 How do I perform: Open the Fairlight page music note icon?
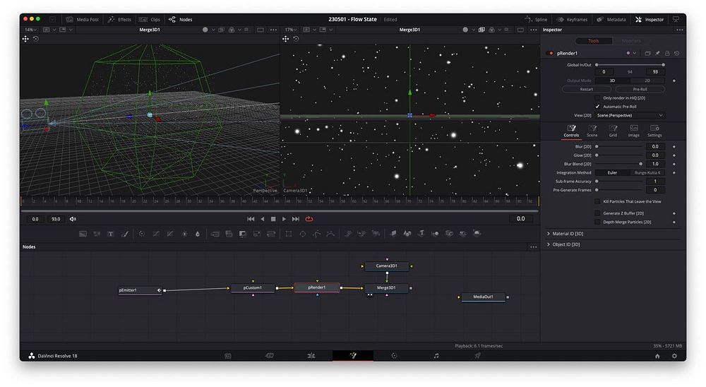[x=436, y=356]
